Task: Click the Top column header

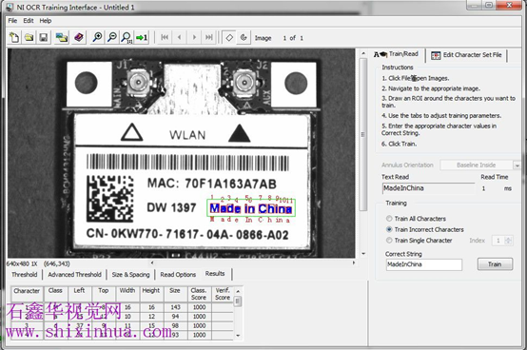Action: (104, 294)
